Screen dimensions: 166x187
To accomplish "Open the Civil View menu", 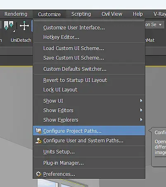I will 112,14.
